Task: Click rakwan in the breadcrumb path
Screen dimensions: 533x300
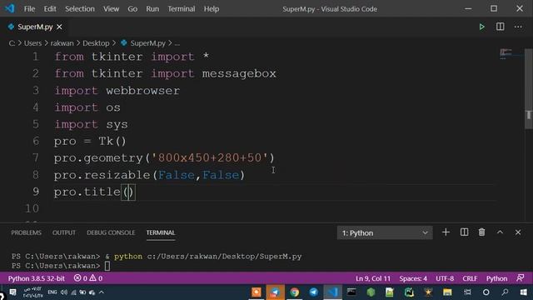Action: [62, 43]
